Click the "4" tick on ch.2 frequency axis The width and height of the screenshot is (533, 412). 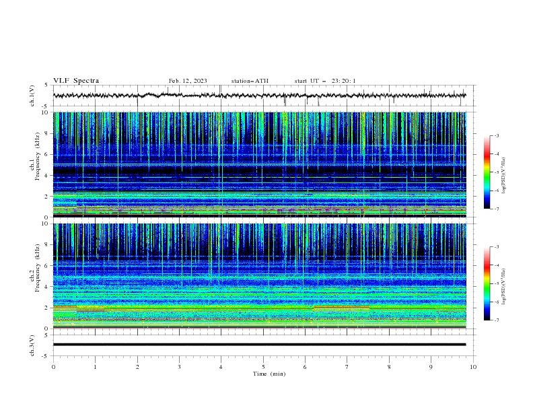point(47,287)
